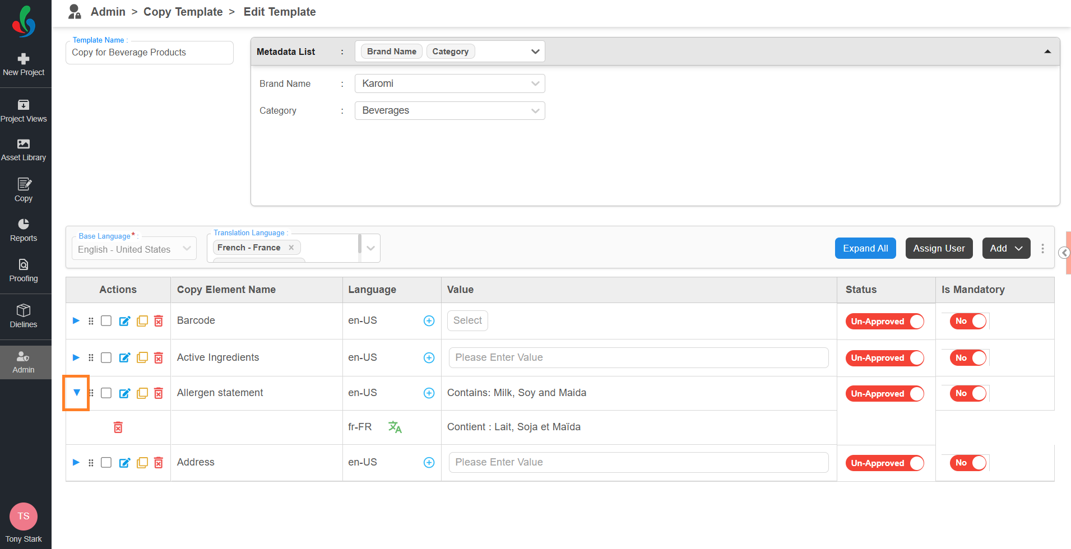Open the Add dropdown button
This screenshot has height=549, width=1071.
click(x=1006, y=248)
